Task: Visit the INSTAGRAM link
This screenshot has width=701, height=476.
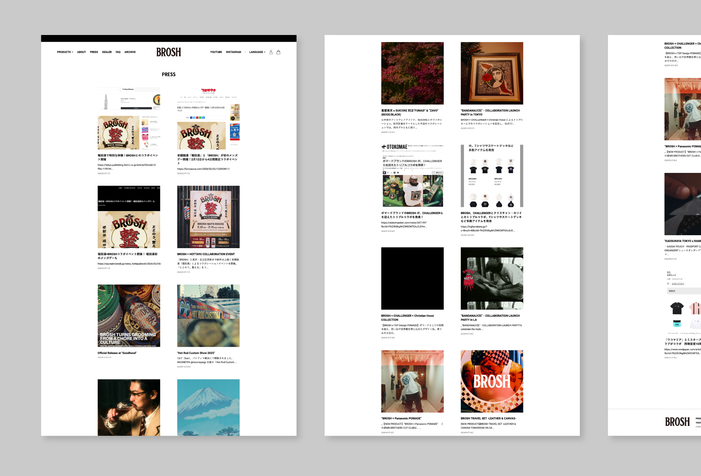Action: click(x=233, y=52)
